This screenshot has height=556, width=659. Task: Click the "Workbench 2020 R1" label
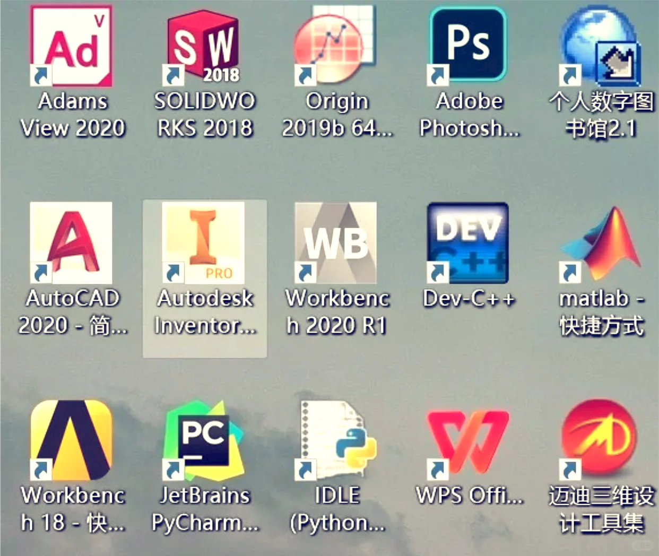(337, 312)
